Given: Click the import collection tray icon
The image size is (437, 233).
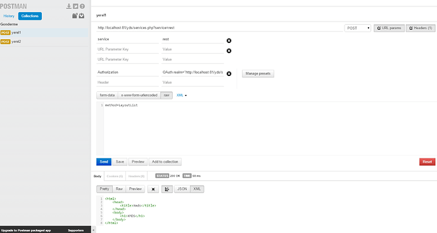Looking at the screenshot, I should [81, 16].
